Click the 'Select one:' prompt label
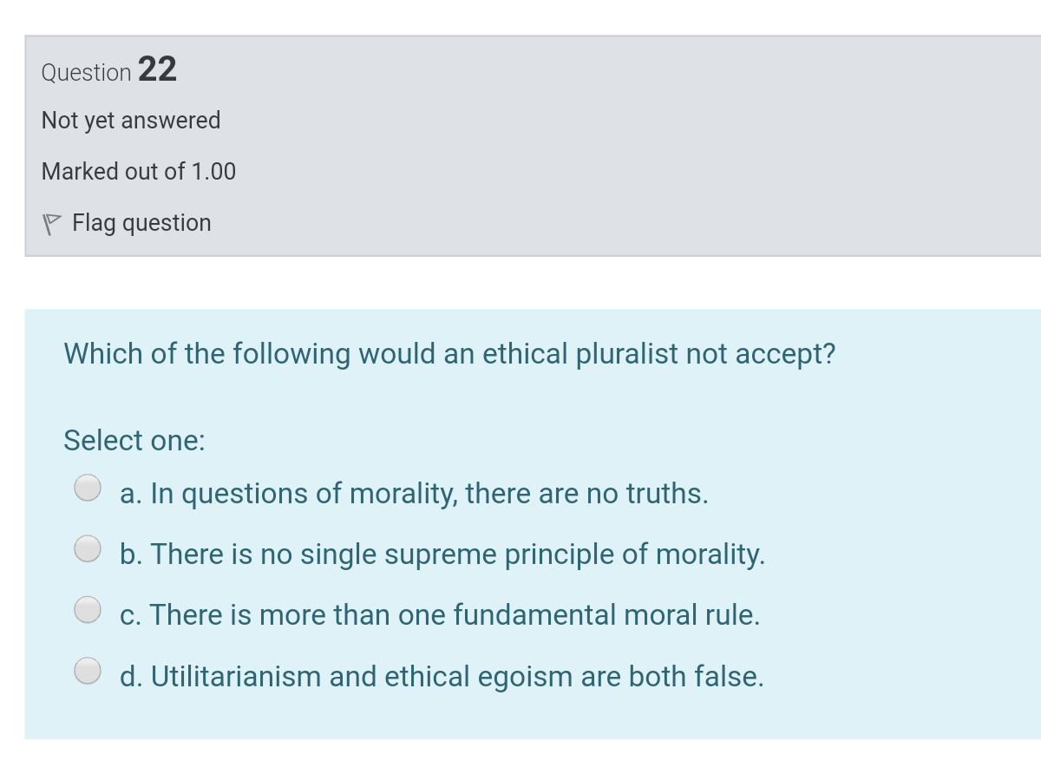 pyautogui.click(x=134, y=441)
